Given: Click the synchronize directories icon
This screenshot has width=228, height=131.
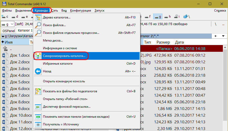Looking at the screenshot, I should pyautogui.click(x=38, y=56).
